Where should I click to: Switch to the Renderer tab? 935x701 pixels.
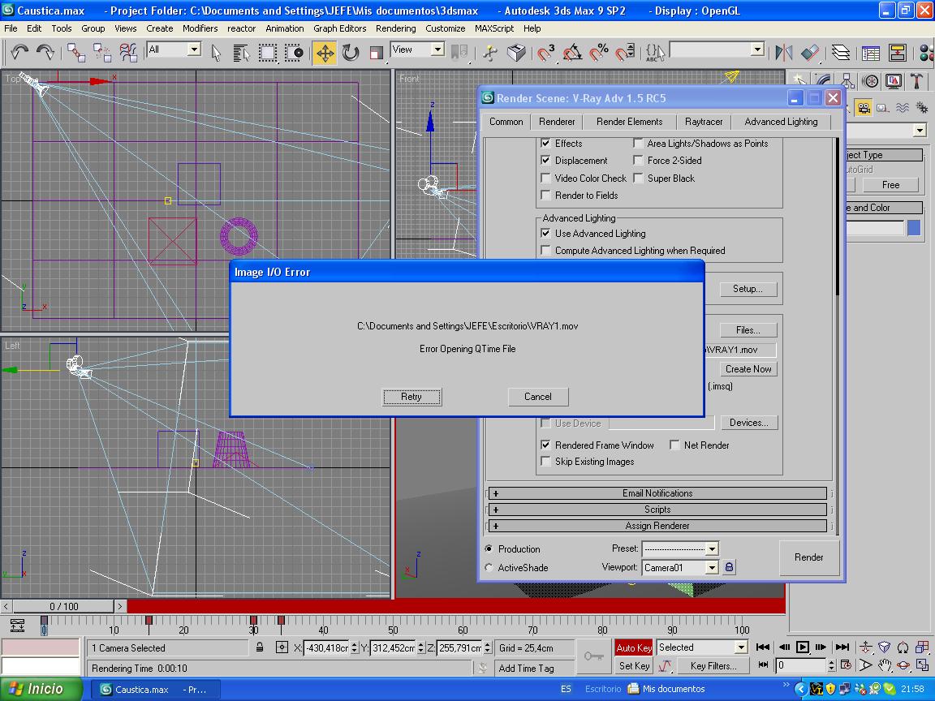click(x=556, y=122)
